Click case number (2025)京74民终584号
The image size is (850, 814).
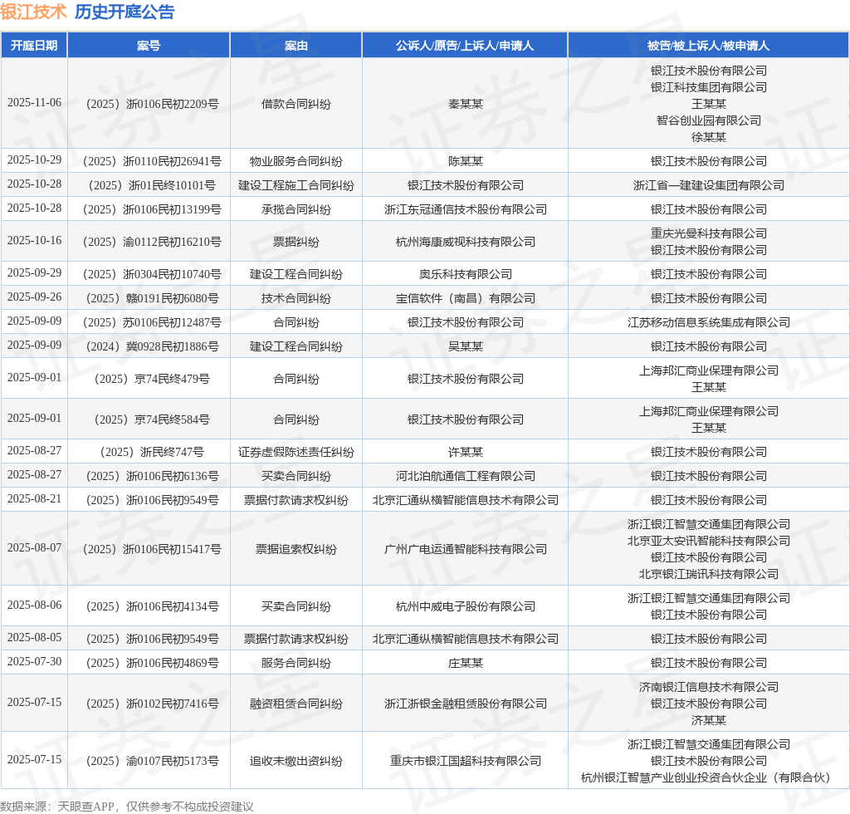[153, 419]
